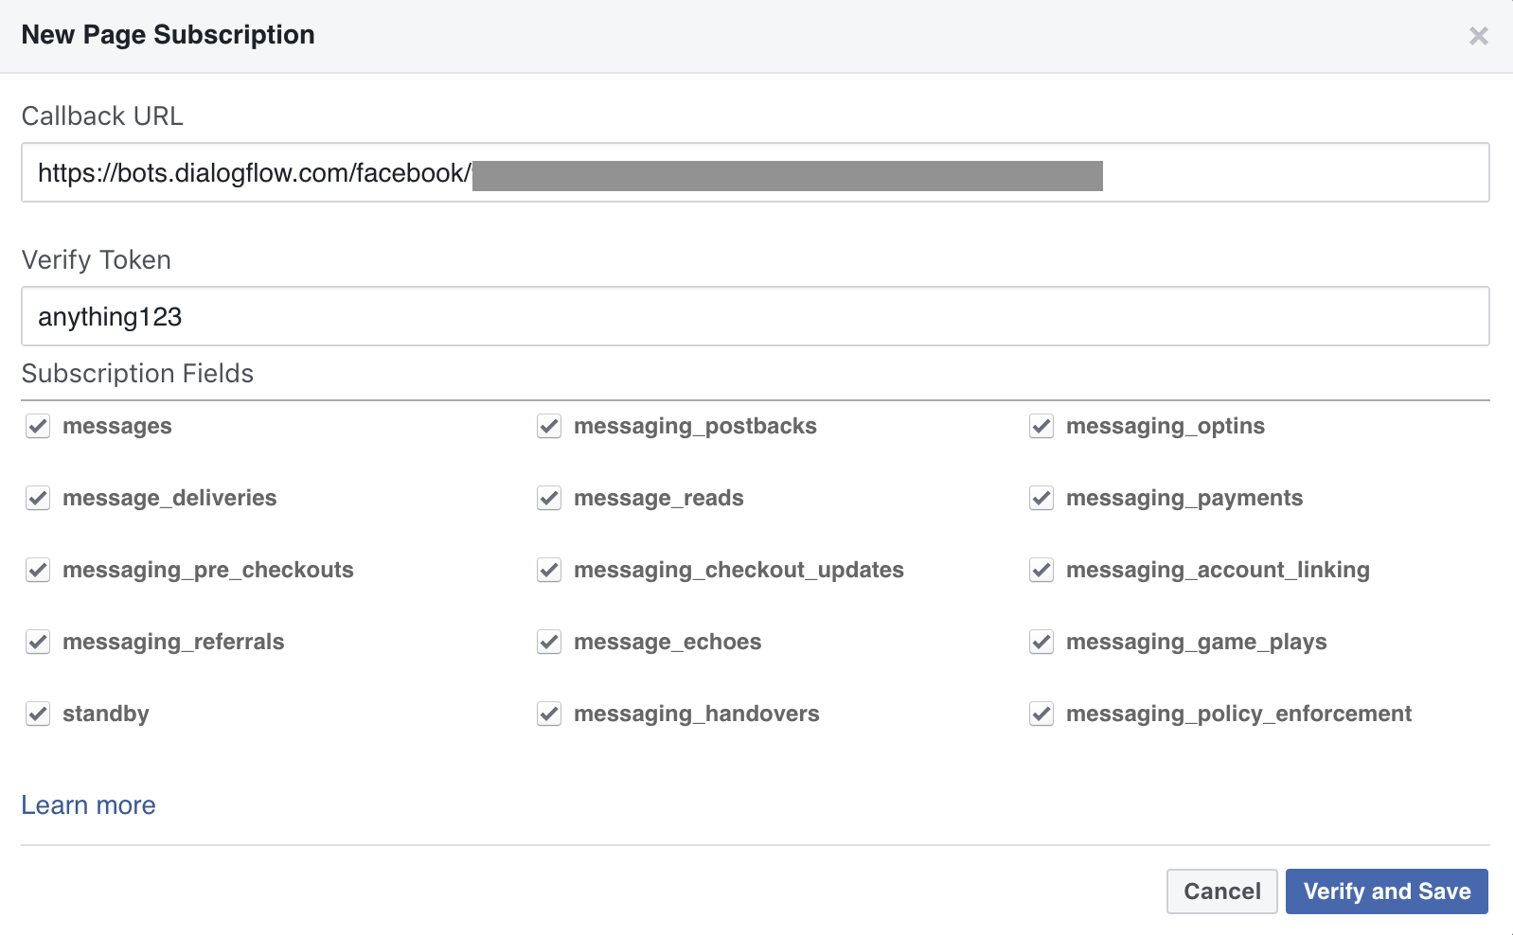The width and height of the screenshot is (1513, 935).
Task: Toggle the messaging_postbacks checkbox
Action: click(x=549, y=426)
